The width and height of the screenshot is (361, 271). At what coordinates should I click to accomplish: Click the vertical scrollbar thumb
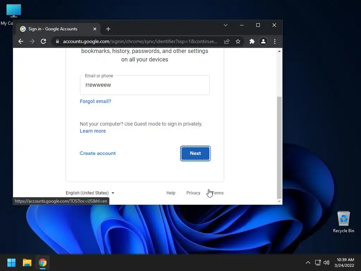(x=279, y=147)
